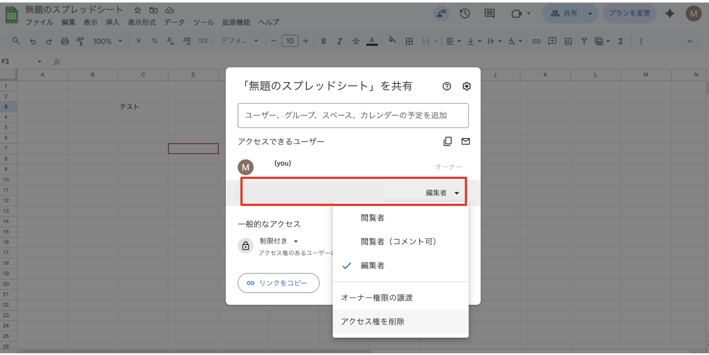Toggle italic formatting

click(339, 41)
